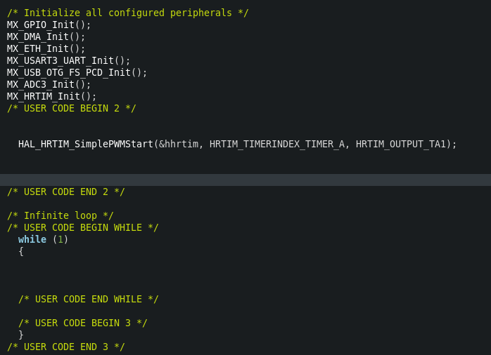491x355 pixels.
Task: Click HRTIM_TIMERINDEX_TIMER_A argument
Action: pos(277,144)
